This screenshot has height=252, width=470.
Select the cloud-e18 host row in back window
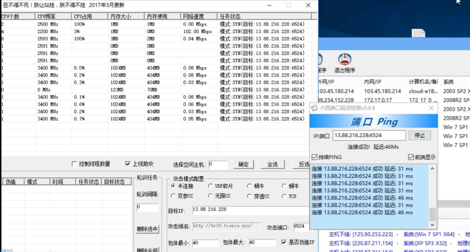(394, 91)
